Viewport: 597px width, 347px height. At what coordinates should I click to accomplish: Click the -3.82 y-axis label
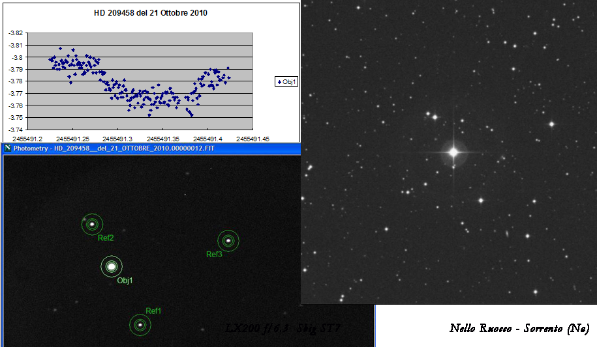[x=14, y=33]
